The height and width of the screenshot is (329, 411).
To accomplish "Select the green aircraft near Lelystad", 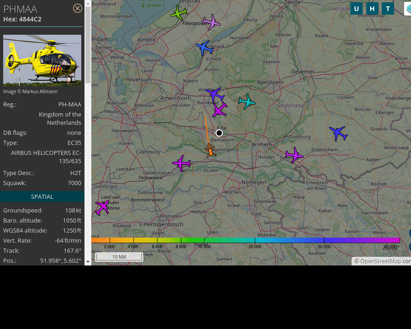I will coord(179,13).
